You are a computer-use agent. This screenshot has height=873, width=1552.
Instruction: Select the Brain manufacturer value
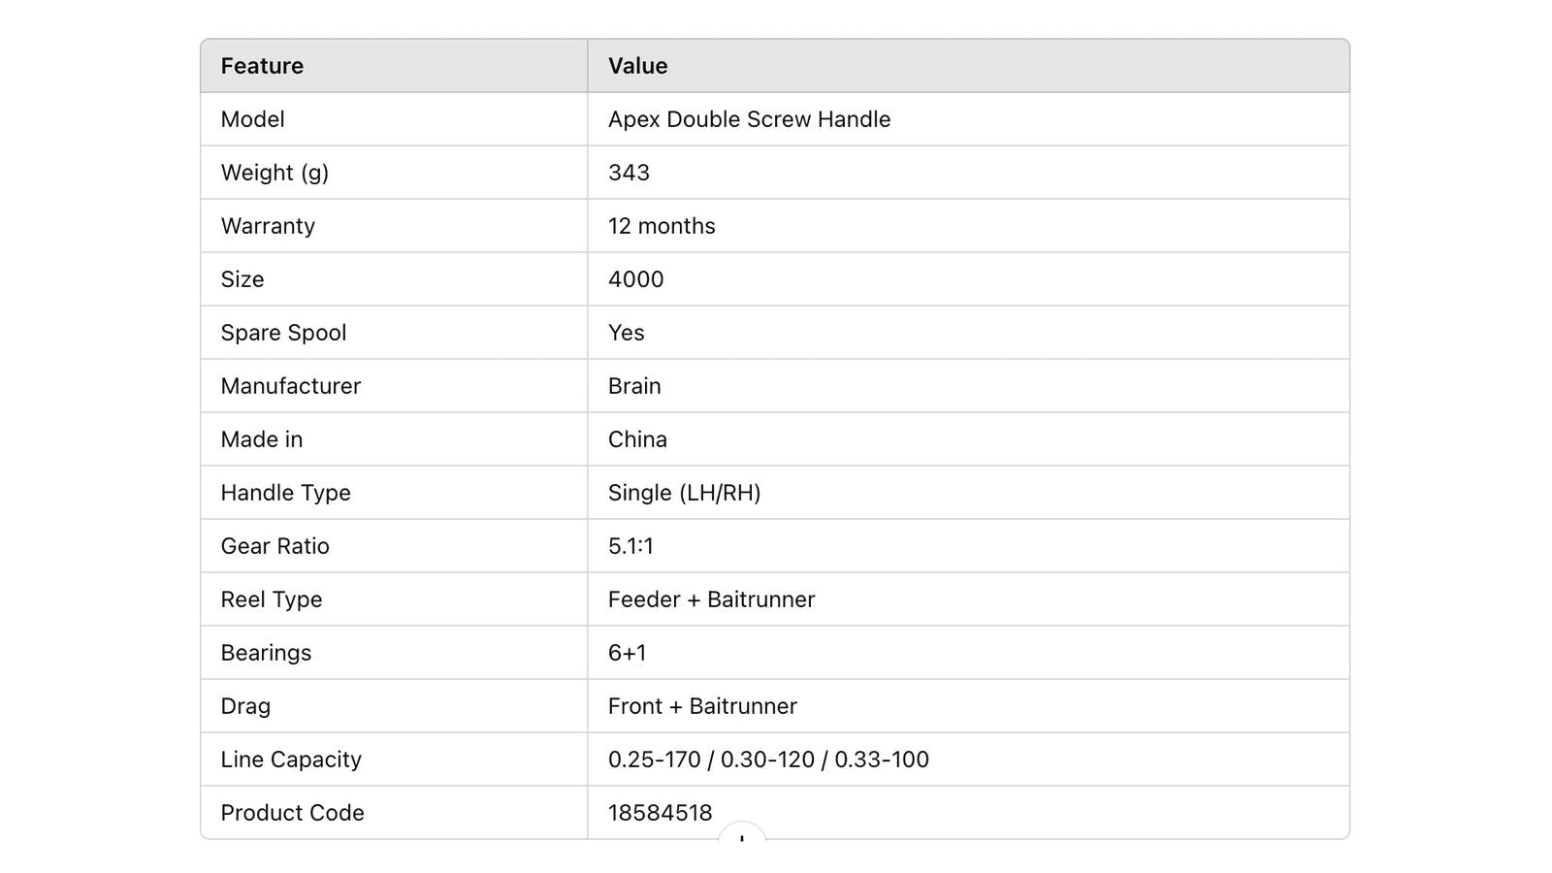tap(634, 386)
